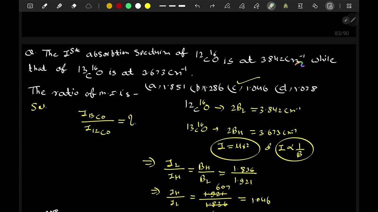The width and height of the screenshot is (378, 212).
Task: Select the yellow text highlight 'A' tool
Action: (x=286, y=6)
